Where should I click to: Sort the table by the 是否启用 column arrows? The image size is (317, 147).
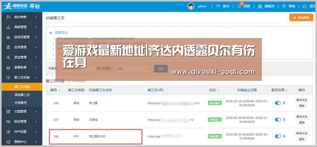tap(287, 90)
